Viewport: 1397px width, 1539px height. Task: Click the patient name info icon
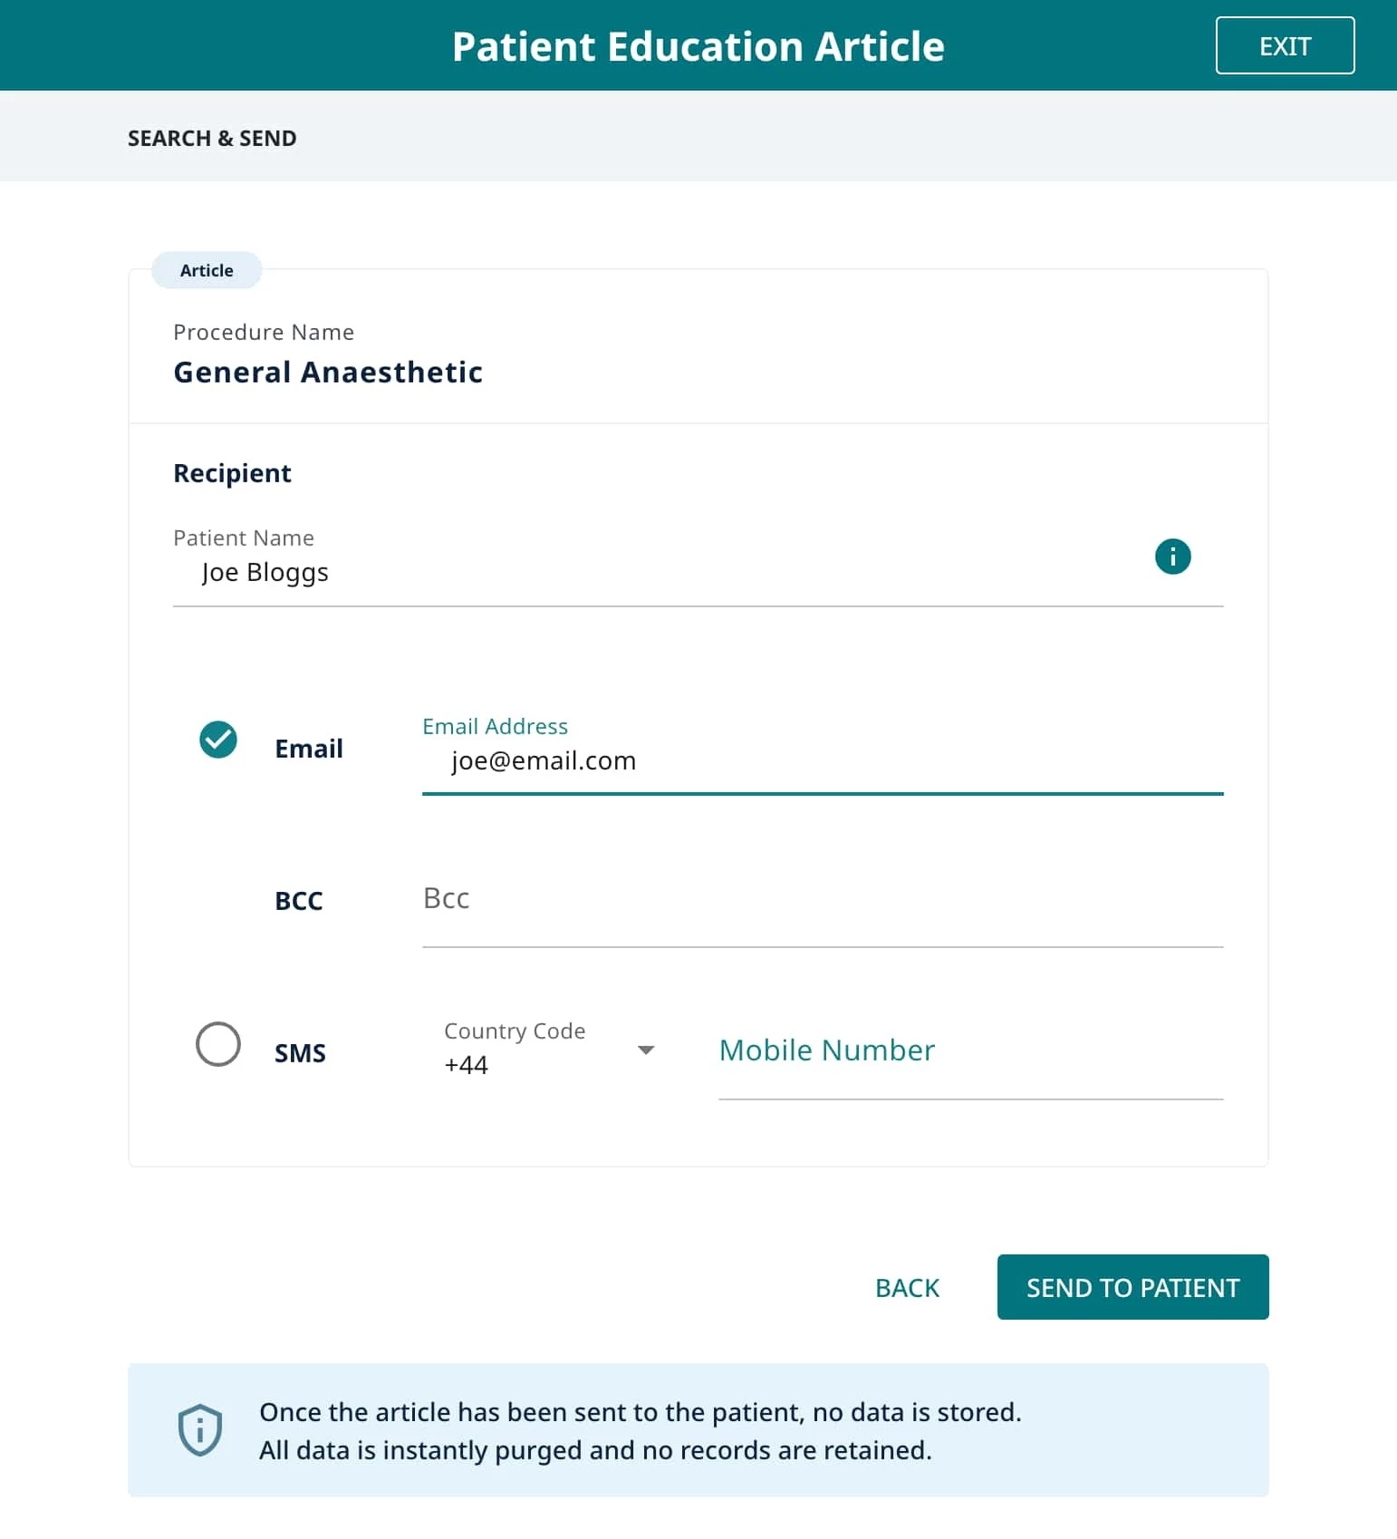(1172, 557)
